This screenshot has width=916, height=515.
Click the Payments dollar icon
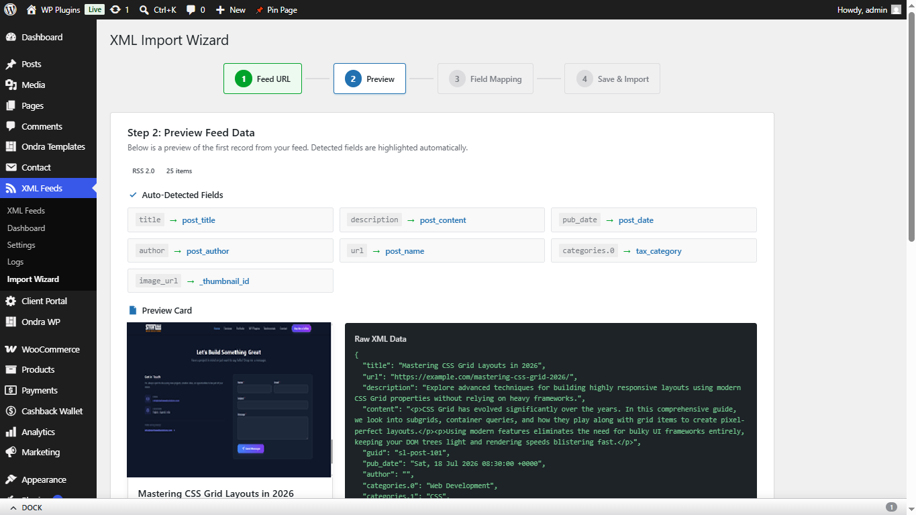[x=11, y=390]
